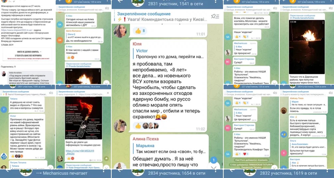Open banner image «НИКТО НЕ ДОЛЖЕН УМИРАТЬ»

pos(27,55)
